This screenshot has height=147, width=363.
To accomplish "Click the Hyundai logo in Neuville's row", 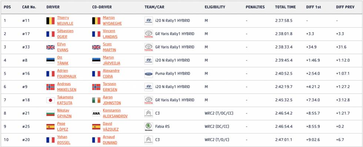I will (x=149, y=21).
